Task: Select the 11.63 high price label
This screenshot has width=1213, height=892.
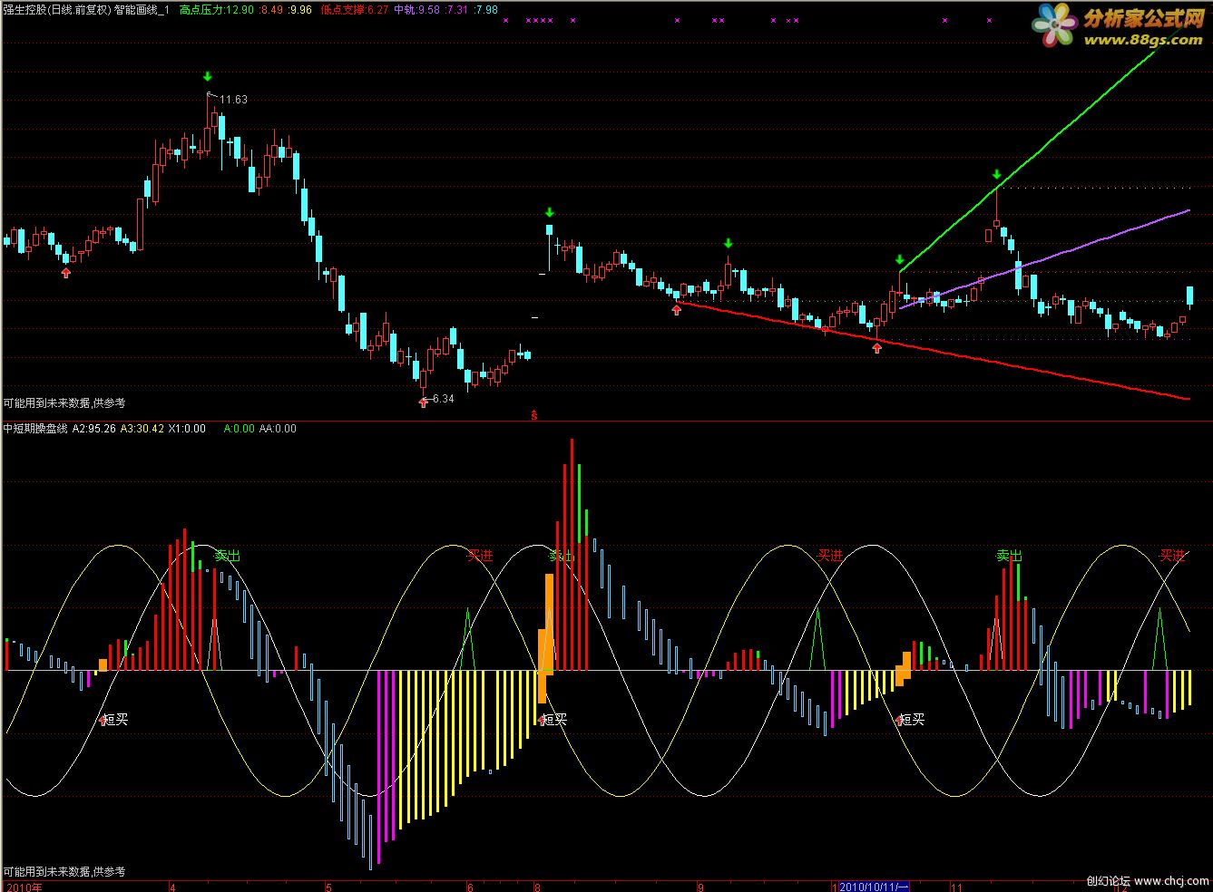Action: (x=233, y=100)
